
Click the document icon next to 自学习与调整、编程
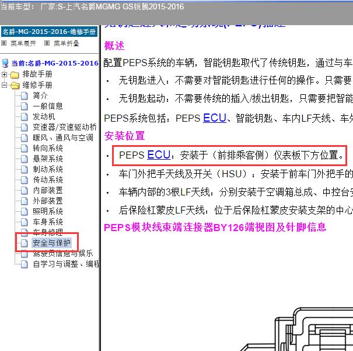pyautogui.click(x=25, y=264)
